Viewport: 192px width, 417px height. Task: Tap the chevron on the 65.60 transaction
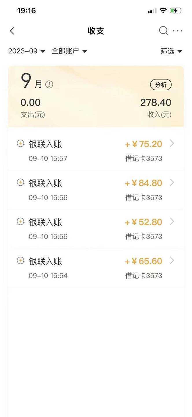tap(172, 261)
